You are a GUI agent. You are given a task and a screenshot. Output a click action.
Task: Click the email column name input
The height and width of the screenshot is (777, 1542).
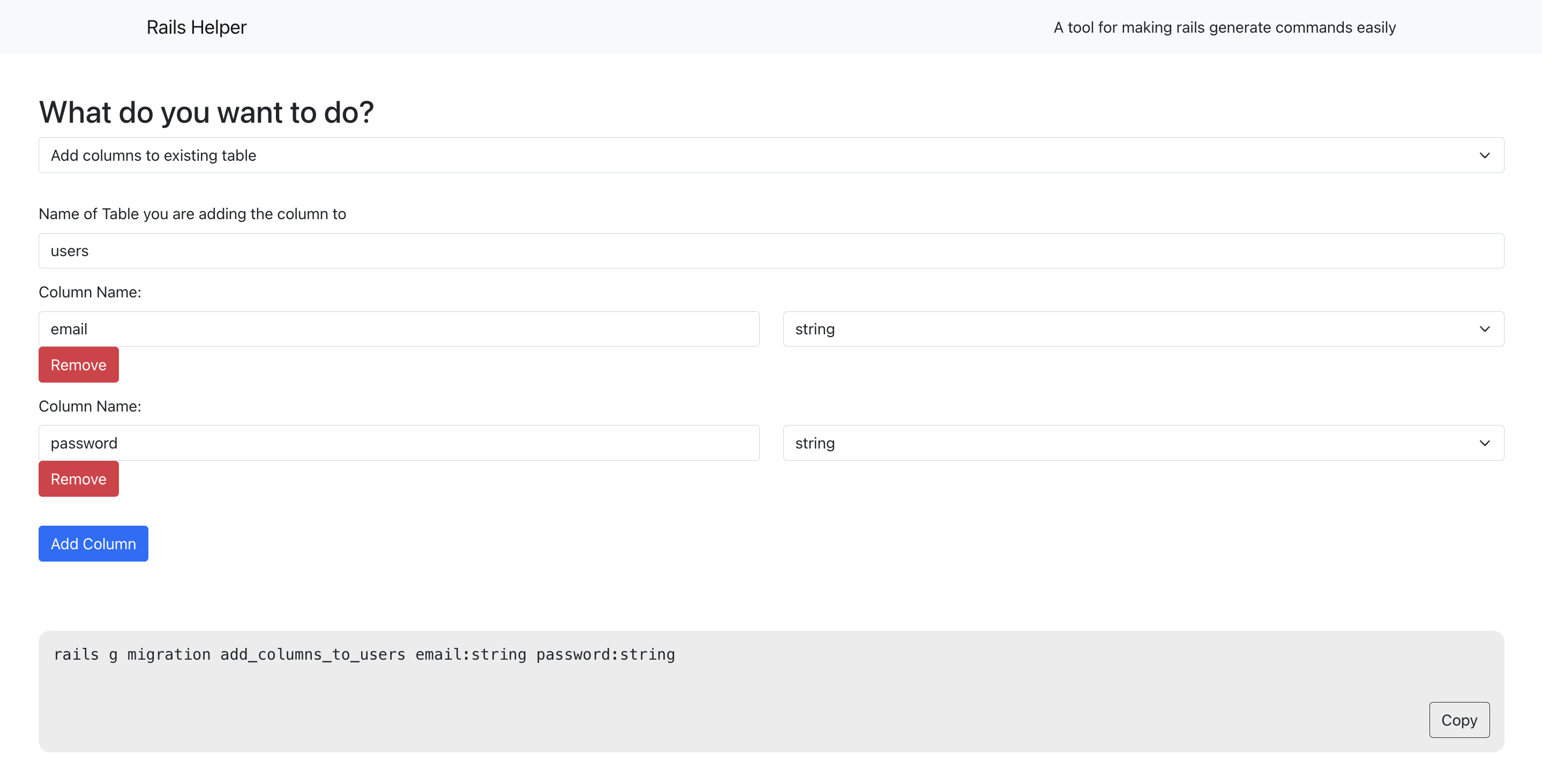399,329
